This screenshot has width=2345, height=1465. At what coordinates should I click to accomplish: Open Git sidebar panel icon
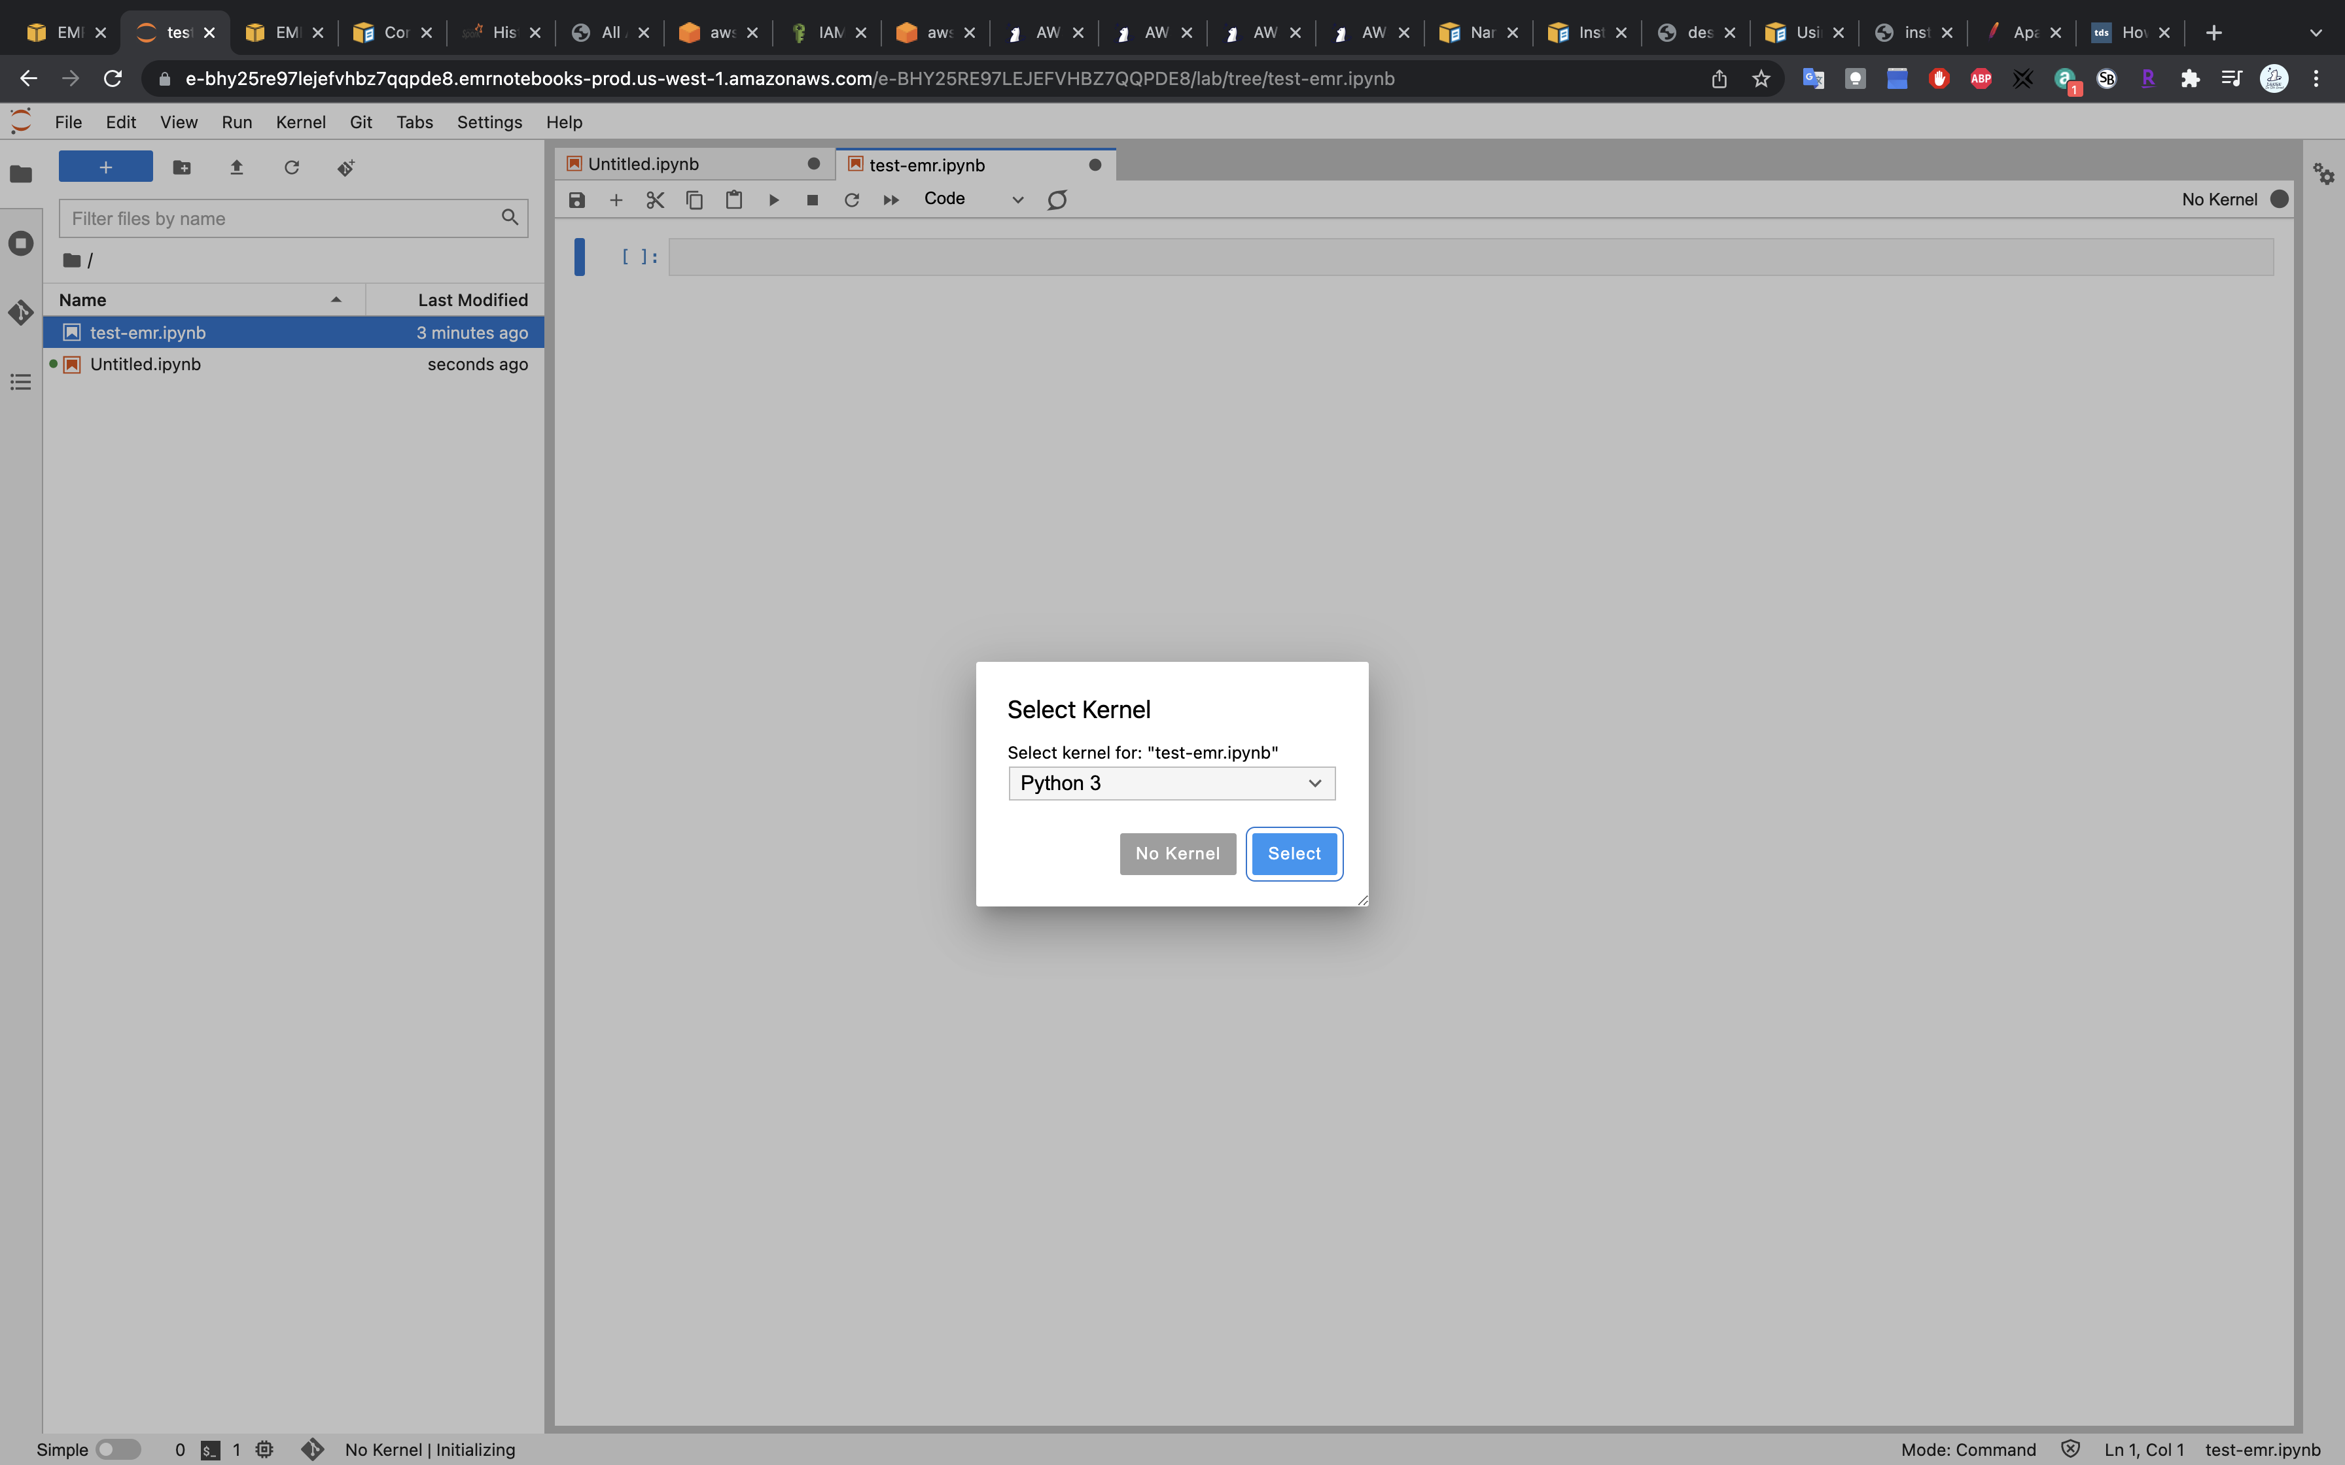click(x=20, y=313)
